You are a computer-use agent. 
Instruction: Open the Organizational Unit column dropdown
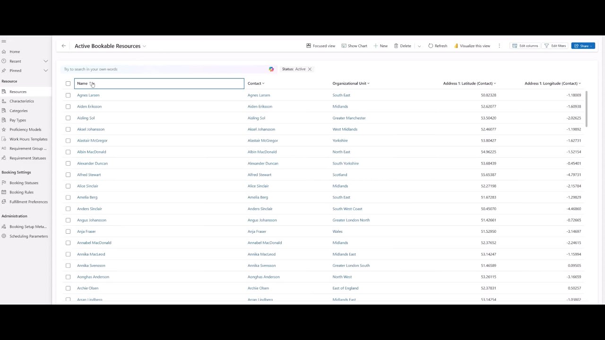coord(368,84)
